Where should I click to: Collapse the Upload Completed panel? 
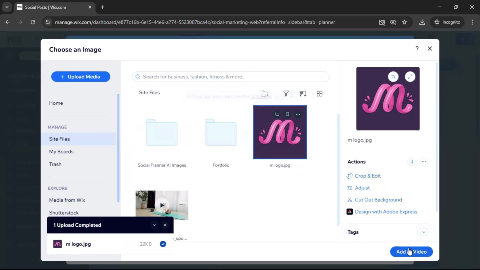pyautogui.click(x=154, y=225)
